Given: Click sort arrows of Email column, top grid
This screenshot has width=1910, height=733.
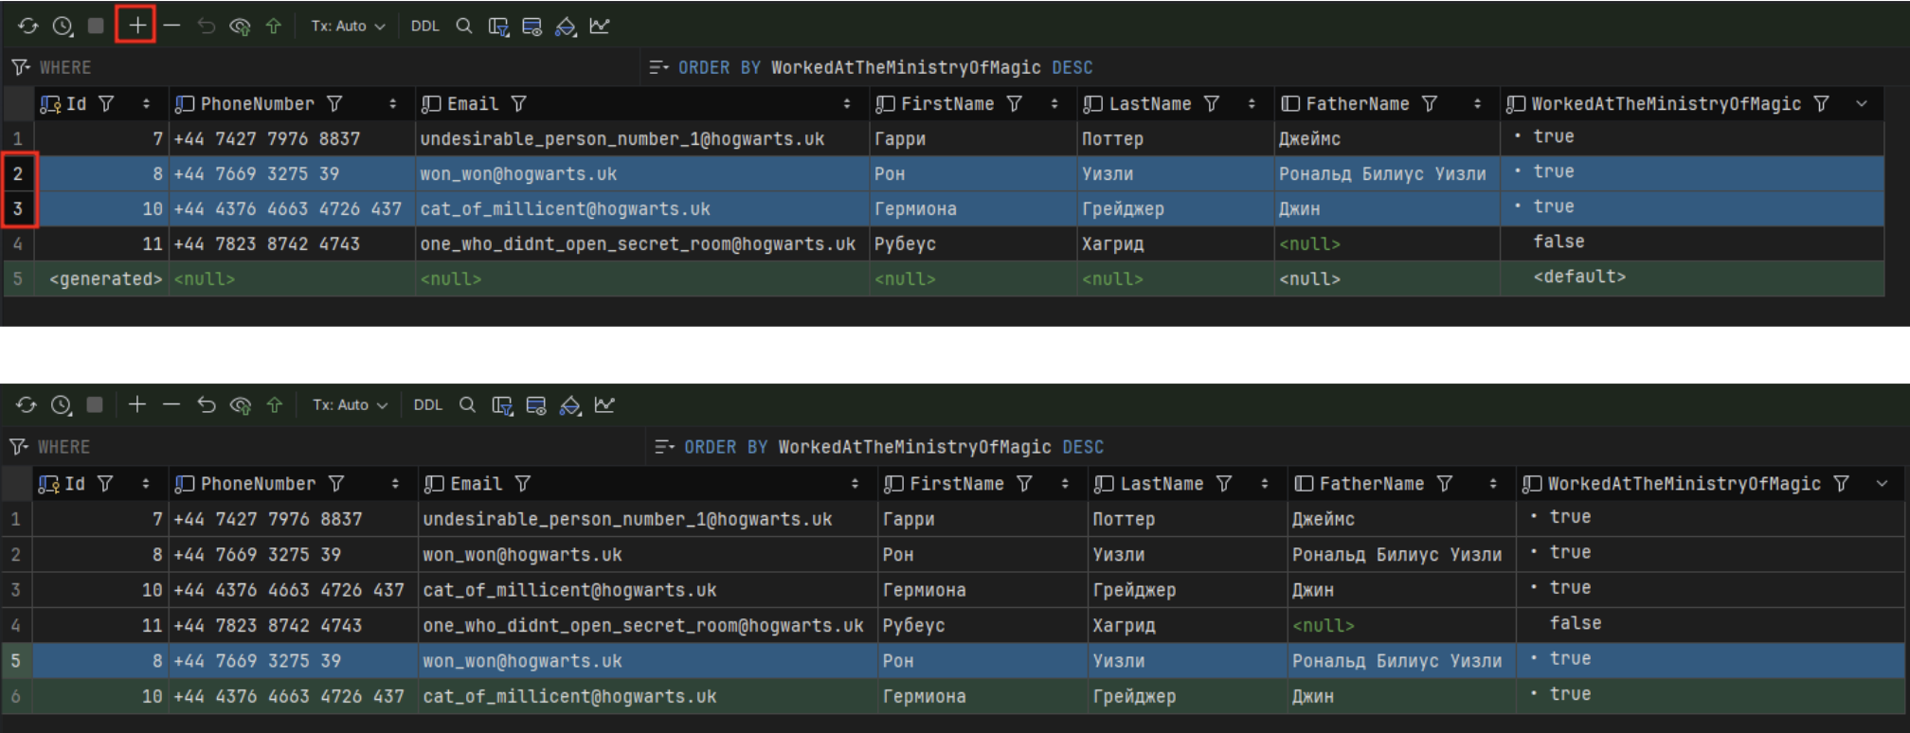Looking at the screenshot, I should click(x=847, y=104).
